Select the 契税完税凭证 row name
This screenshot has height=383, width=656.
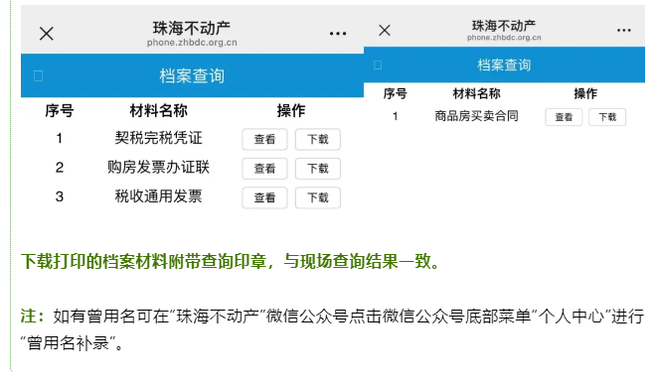[x=159, y=138]
